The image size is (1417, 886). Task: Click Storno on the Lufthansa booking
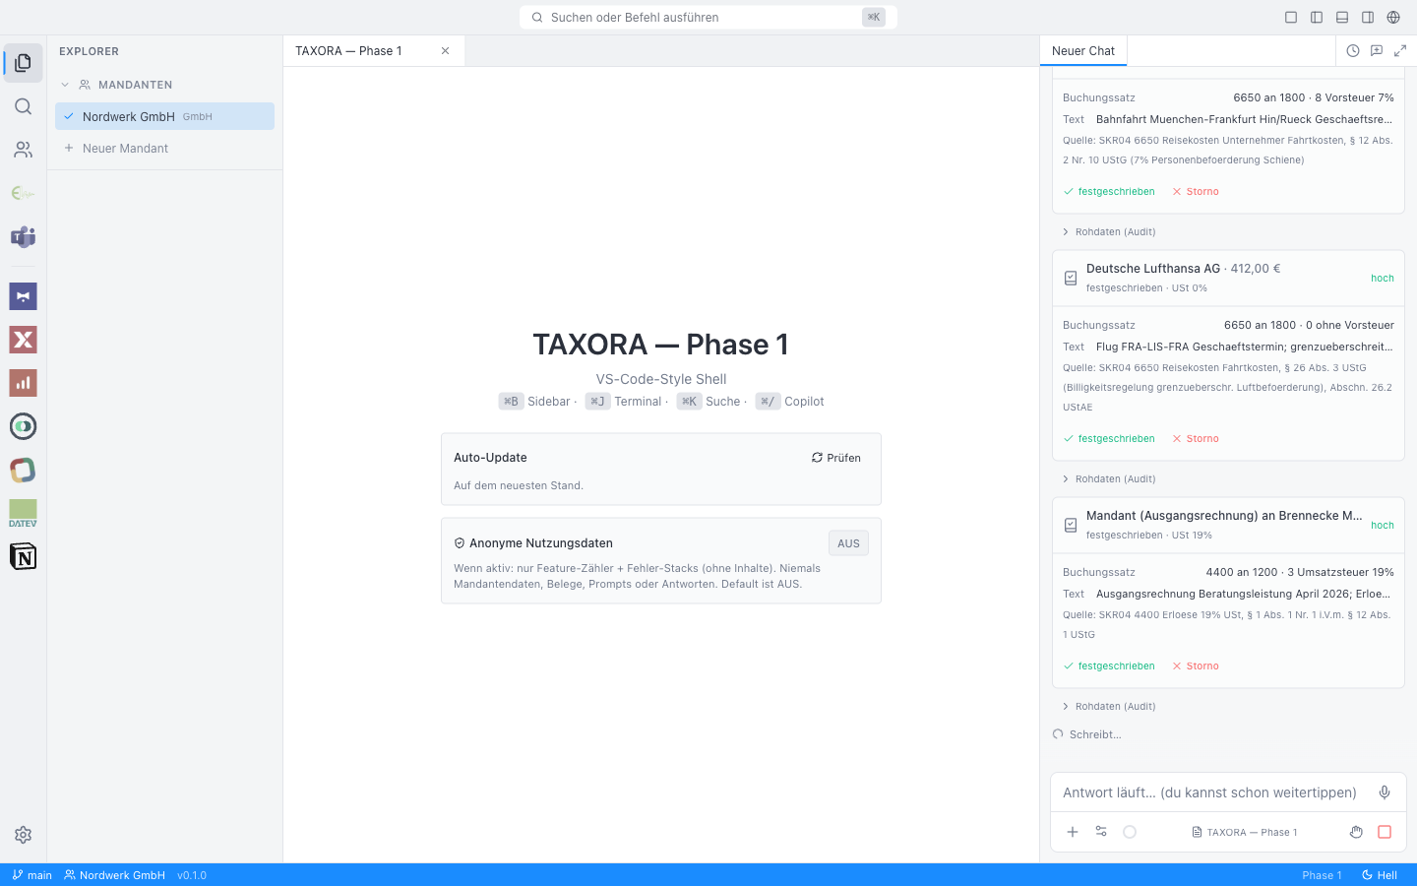(1196, 439)
